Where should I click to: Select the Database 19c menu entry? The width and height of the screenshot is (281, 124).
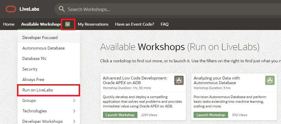34,59
